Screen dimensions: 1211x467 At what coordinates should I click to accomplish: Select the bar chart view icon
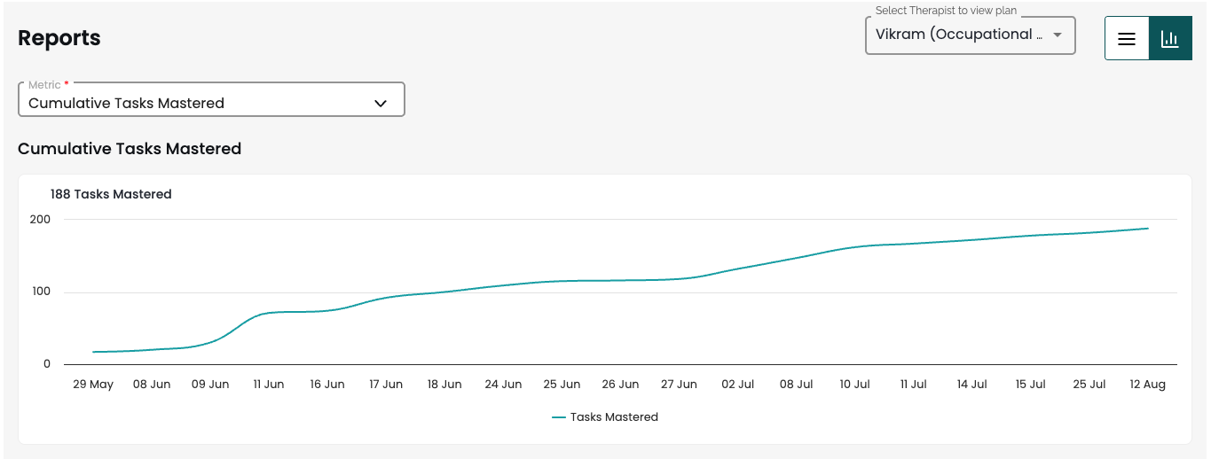pyautogui.click(x=1170, y=39)
